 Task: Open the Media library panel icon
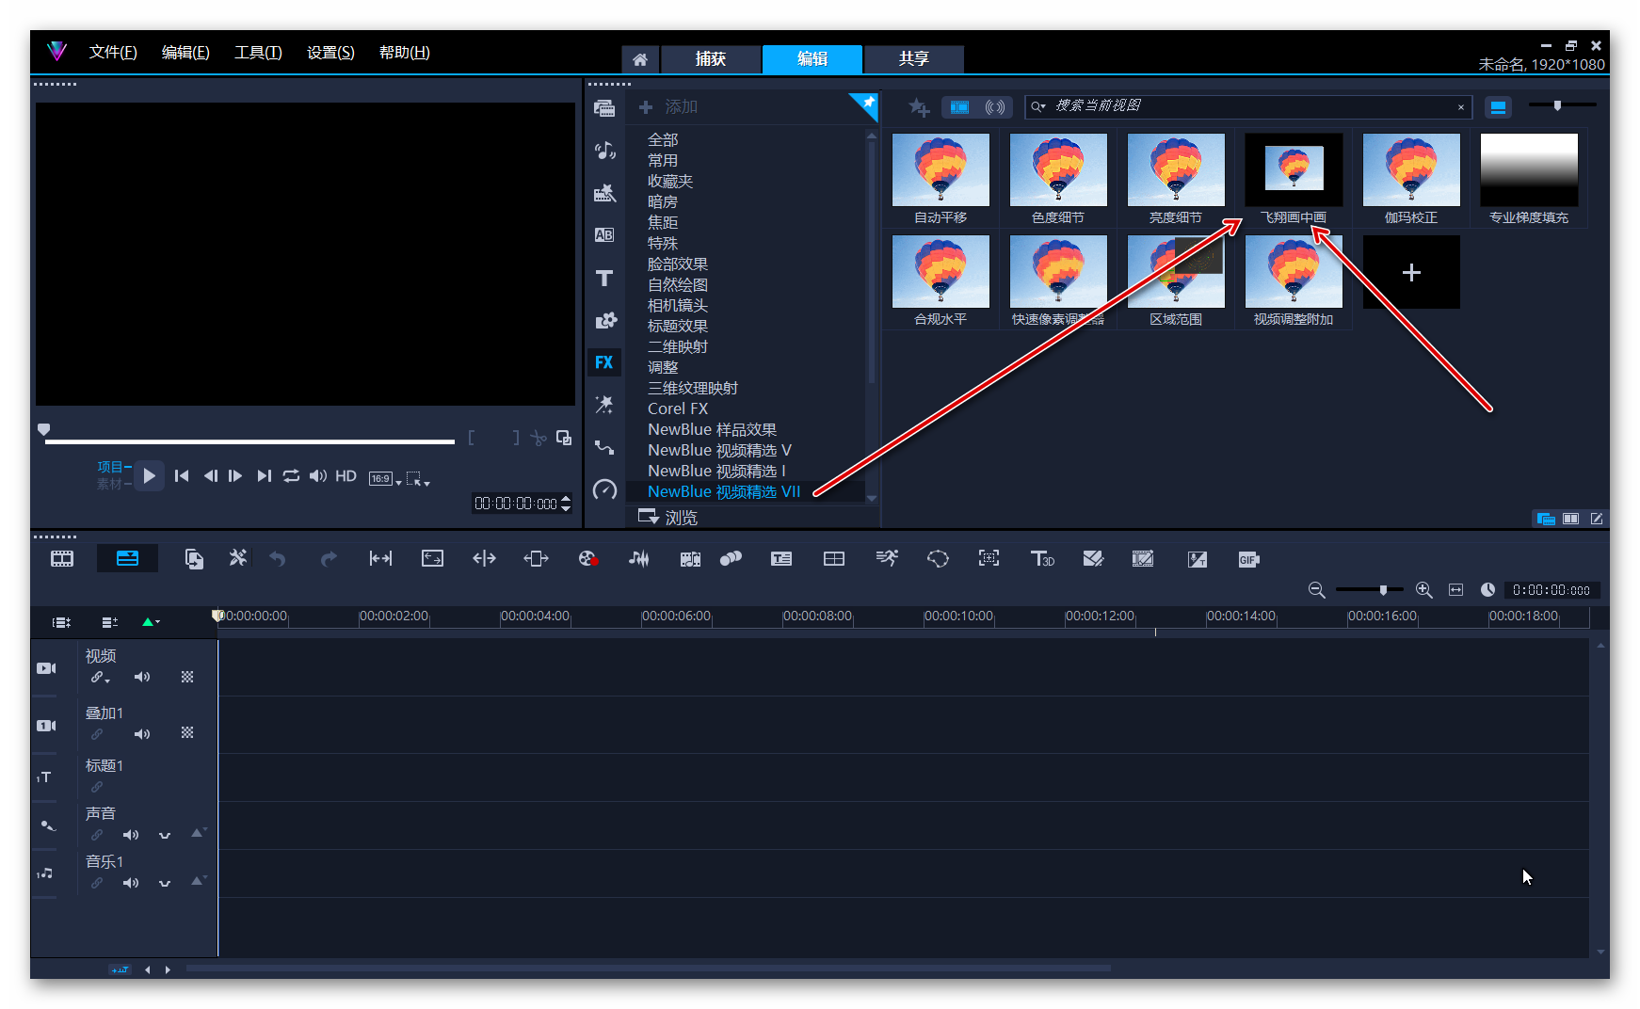[604, 108]
